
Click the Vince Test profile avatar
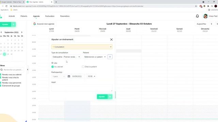(205, 16)
